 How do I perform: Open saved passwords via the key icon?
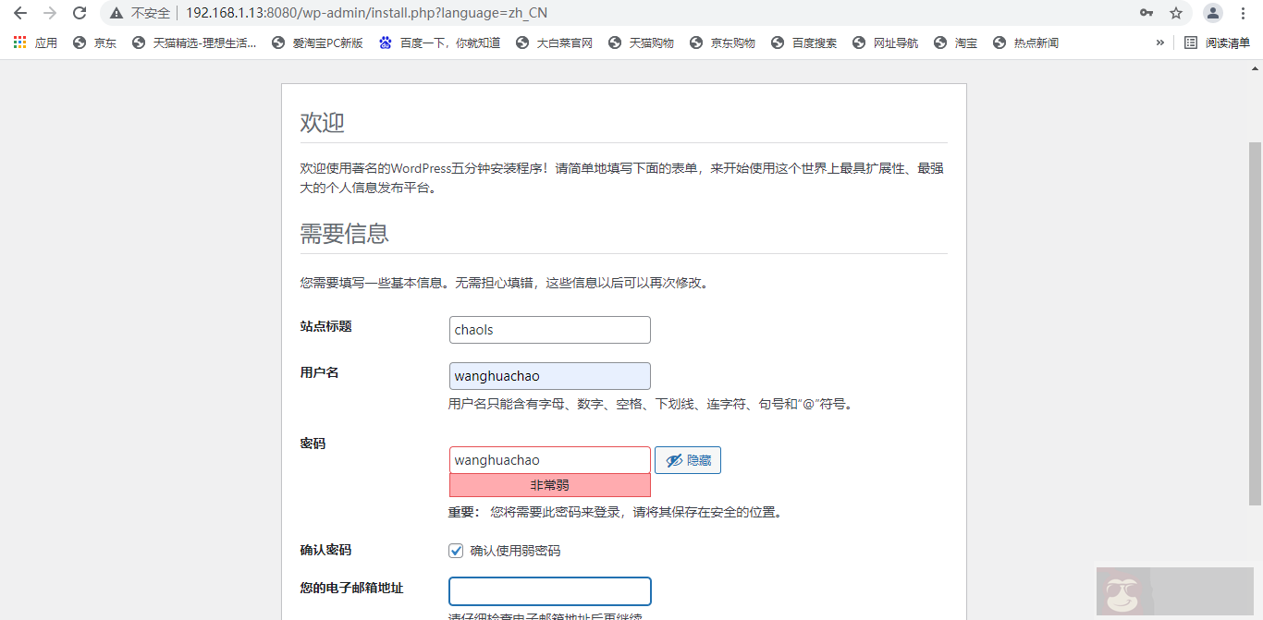pyautogui.click(x=1146, y=13)
